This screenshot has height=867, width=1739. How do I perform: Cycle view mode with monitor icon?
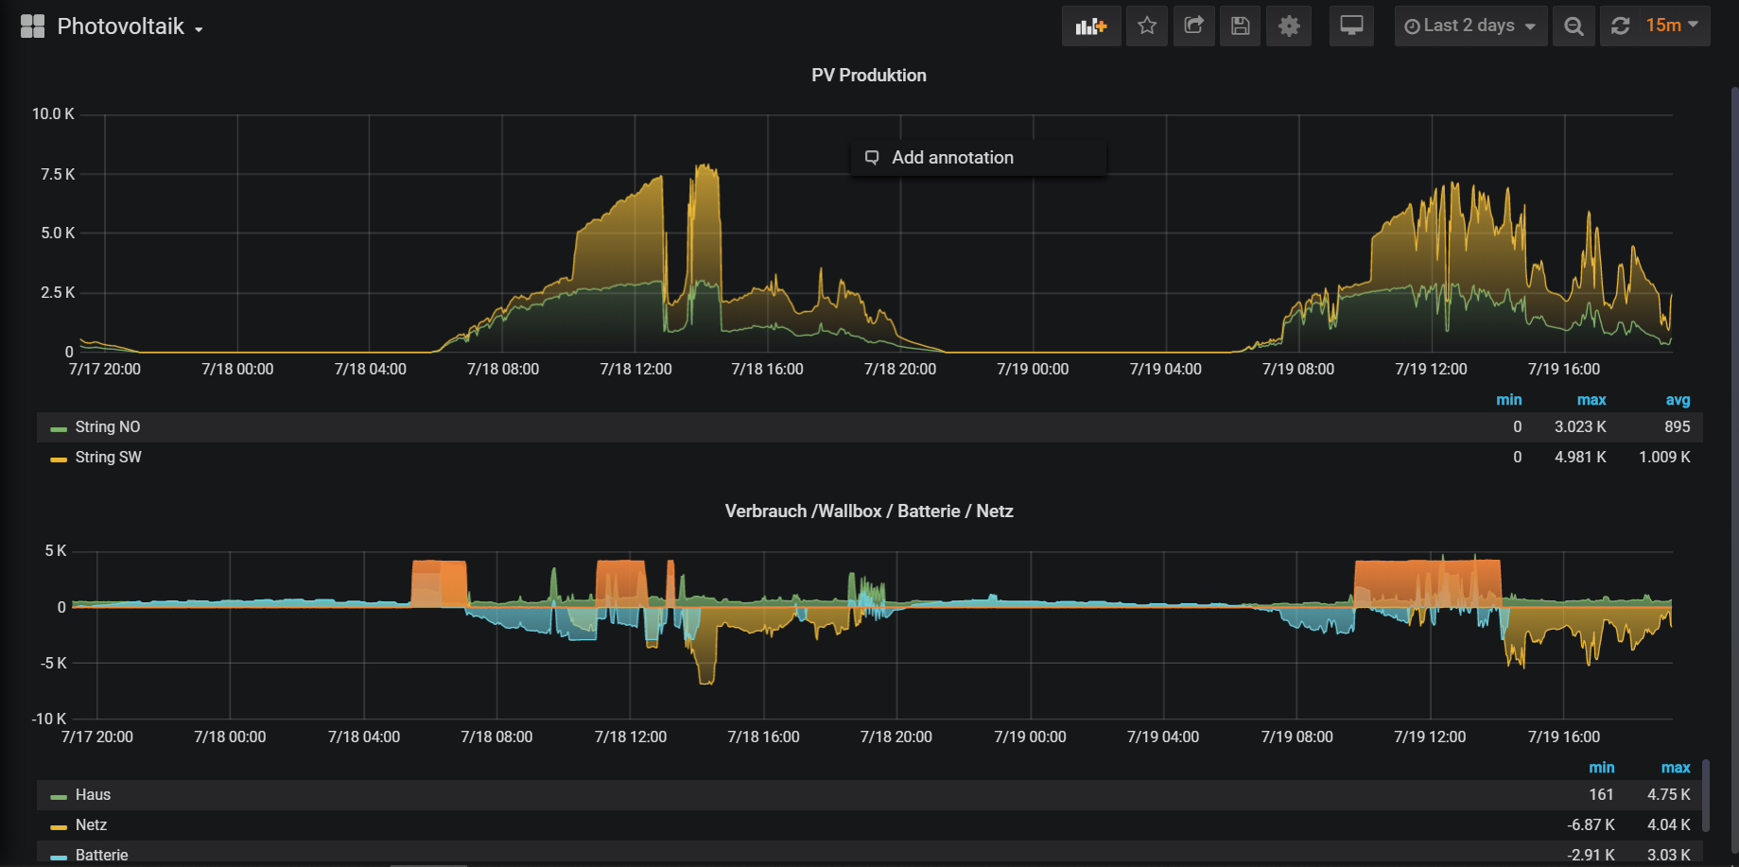[x=1351, y=26]
